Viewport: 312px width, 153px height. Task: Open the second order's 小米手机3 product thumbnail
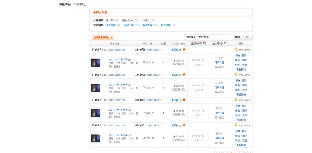tap(95, 88)
